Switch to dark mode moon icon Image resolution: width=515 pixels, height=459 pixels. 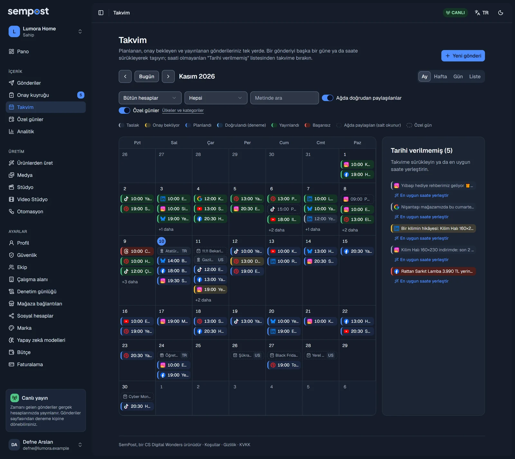point(501,13)
